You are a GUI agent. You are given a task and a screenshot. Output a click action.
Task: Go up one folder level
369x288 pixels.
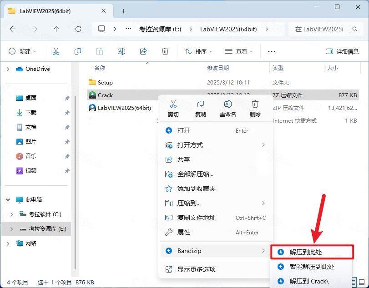pyautogui.click(x=56, y=29)
